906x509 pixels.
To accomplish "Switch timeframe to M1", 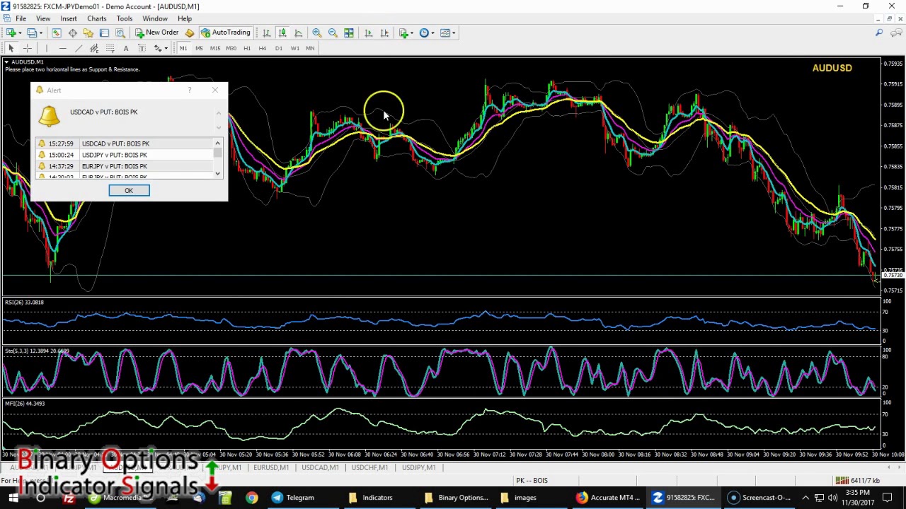I will pos(183,48).
